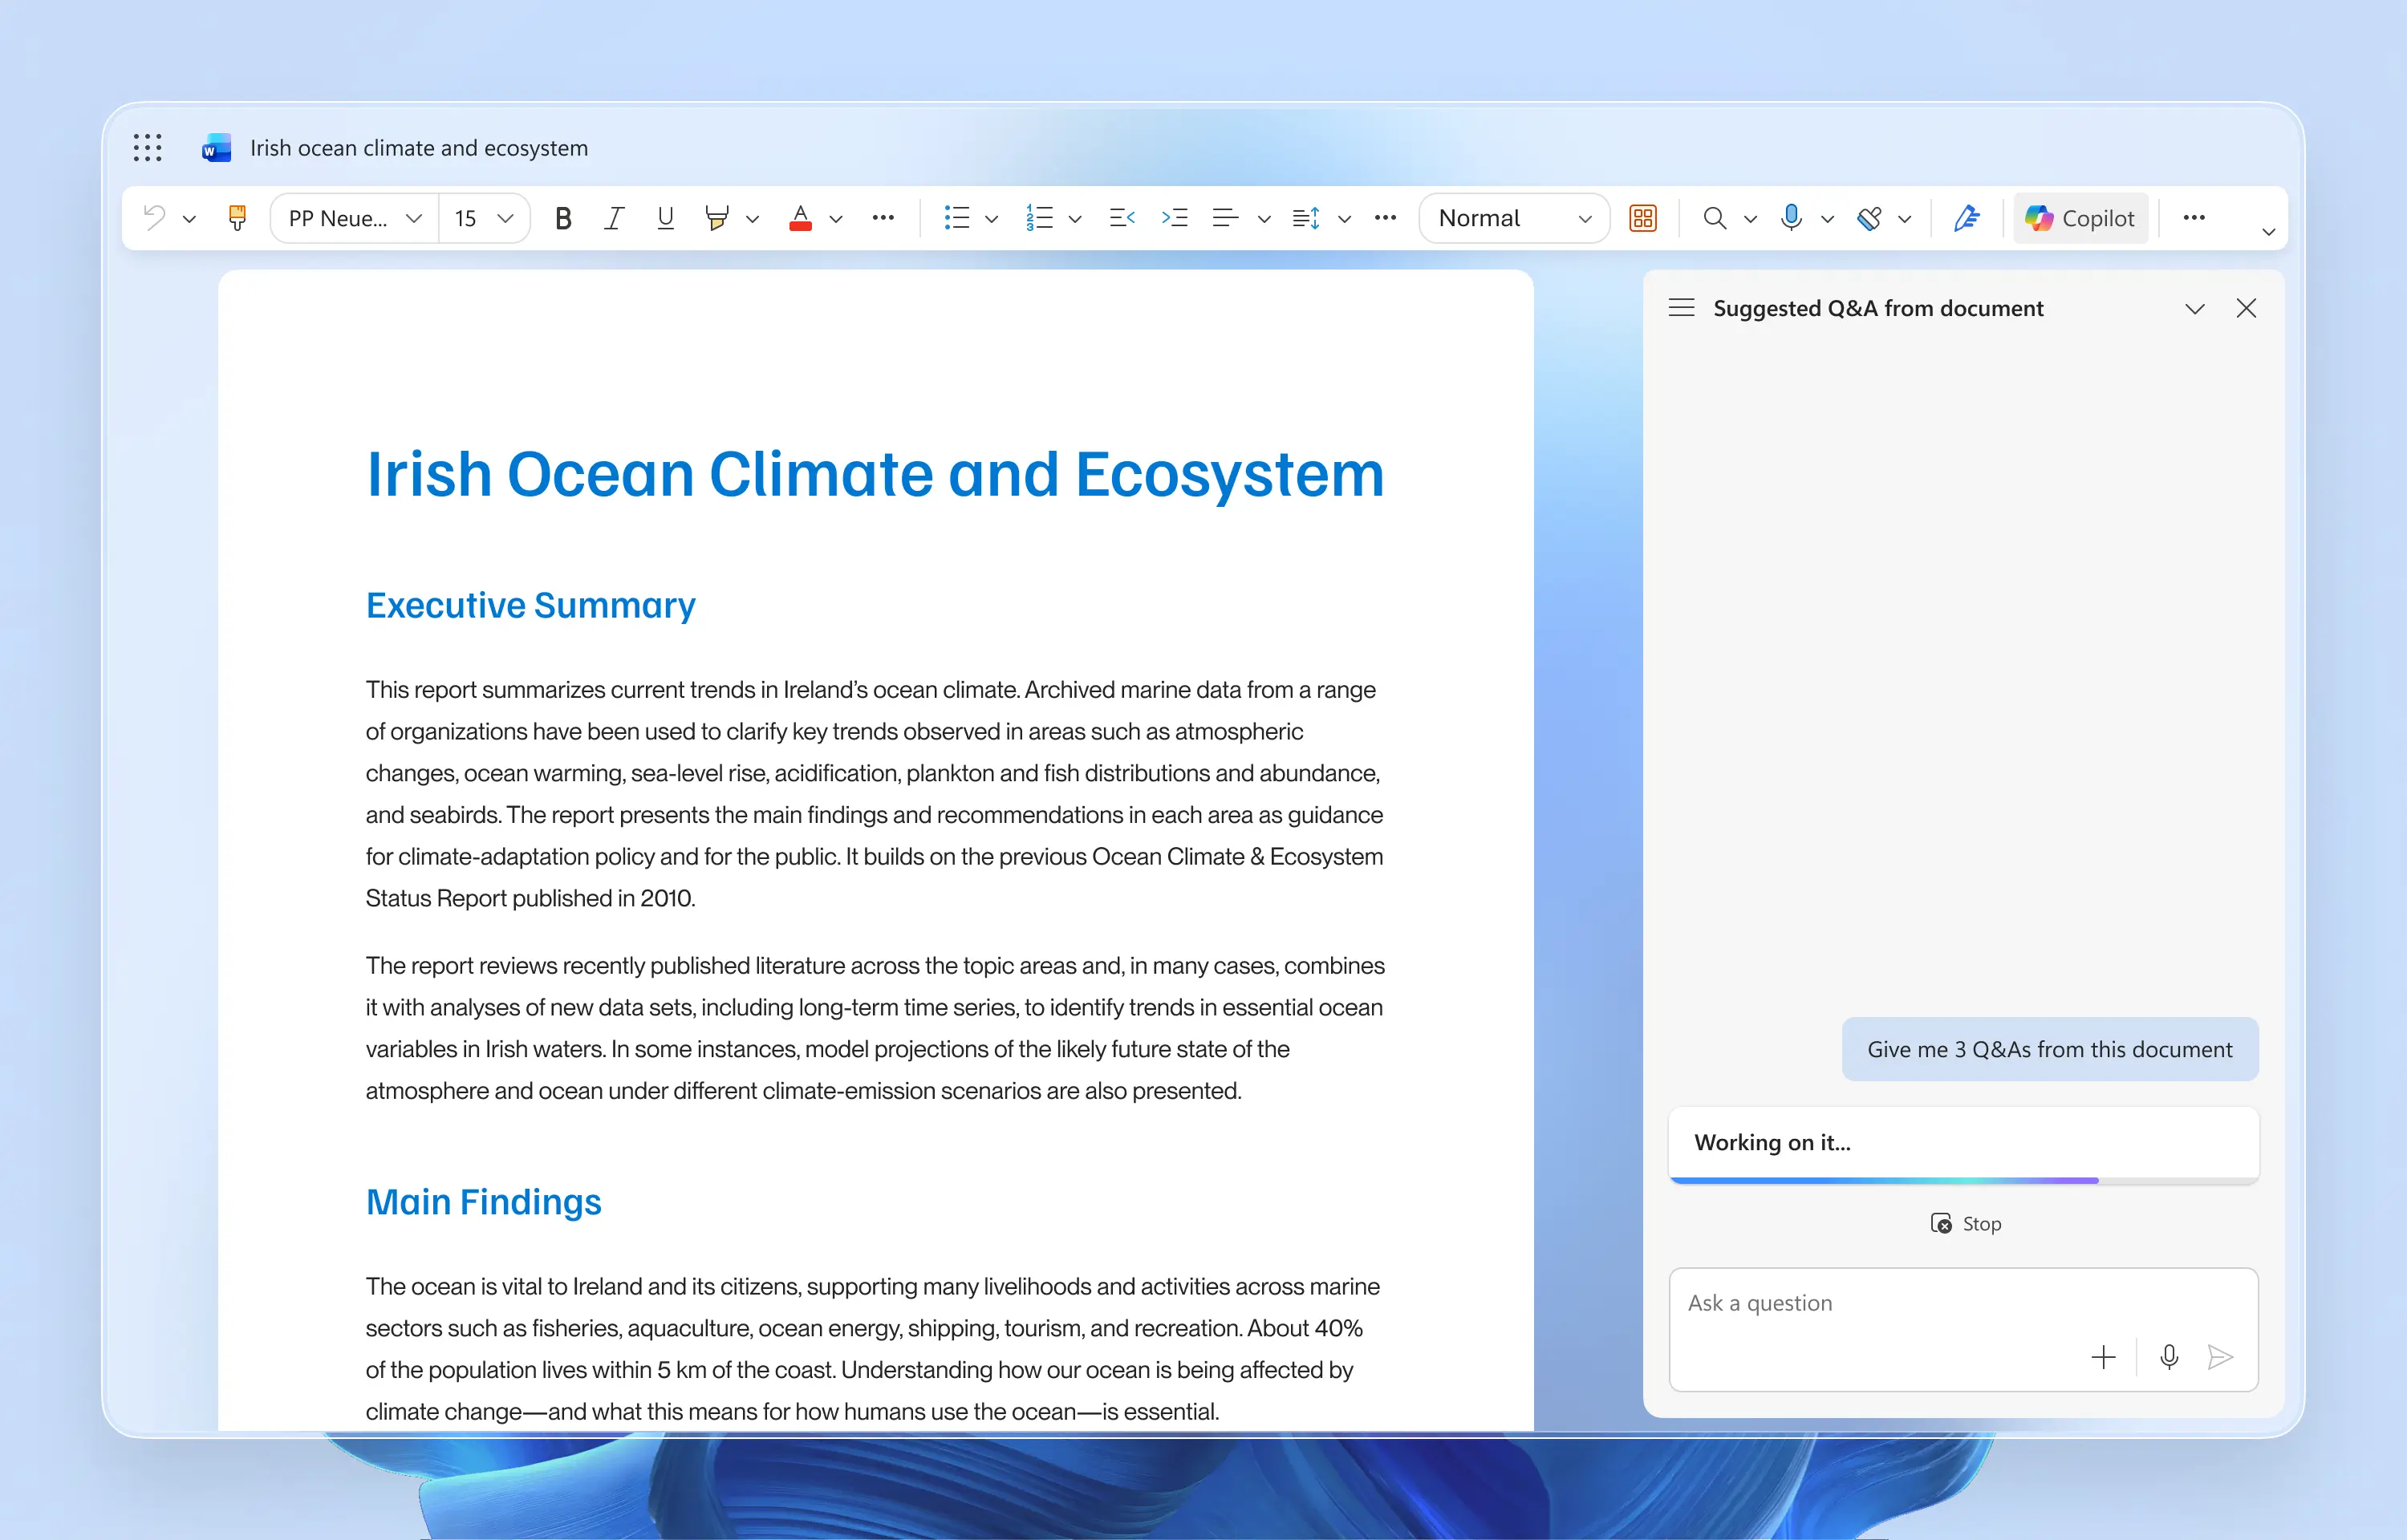The height and width of the screenshot is (1540, 2407).
Task: Click the increase indent icon
Action: (x=1174, y=218)
